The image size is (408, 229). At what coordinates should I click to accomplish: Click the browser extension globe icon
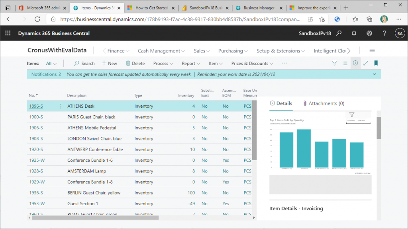coord(337,19)
